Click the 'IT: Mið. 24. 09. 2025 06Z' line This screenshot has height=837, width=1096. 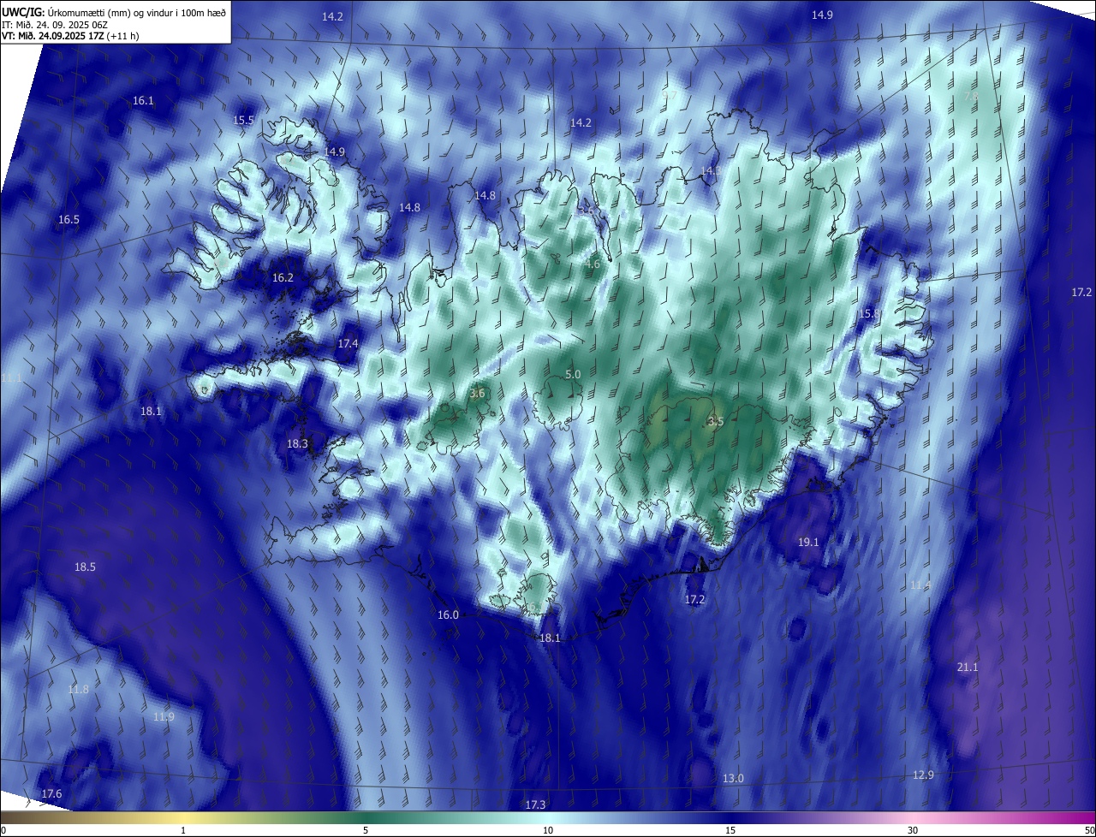click(54, 24)
